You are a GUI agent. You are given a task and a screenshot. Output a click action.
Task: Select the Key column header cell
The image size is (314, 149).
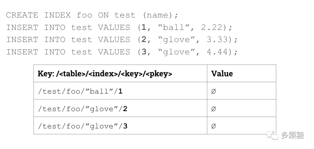[105, 74]
